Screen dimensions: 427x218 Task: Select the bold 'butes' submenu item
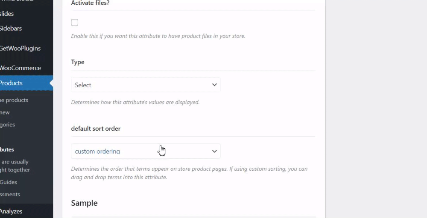[7, 149]
